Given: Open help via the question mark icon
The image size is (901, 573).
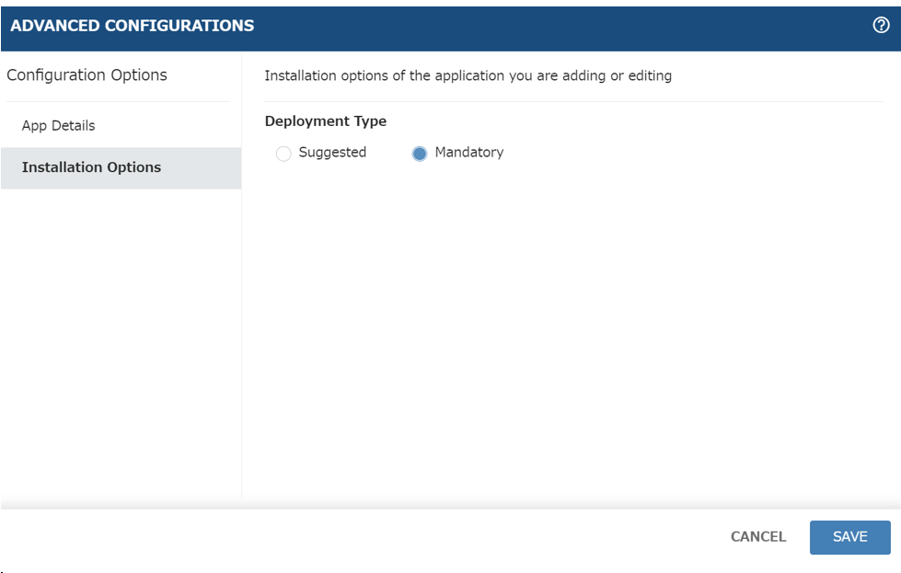Looking at the screenshot, I should [x=881, y=25].
